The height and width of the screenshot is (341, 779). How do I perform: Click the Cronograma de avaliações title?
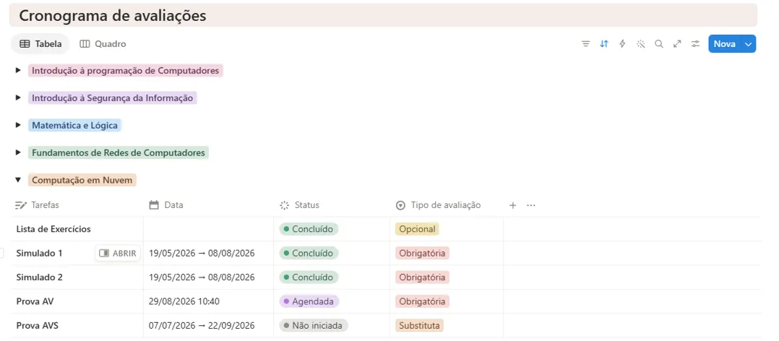[112, 15]
